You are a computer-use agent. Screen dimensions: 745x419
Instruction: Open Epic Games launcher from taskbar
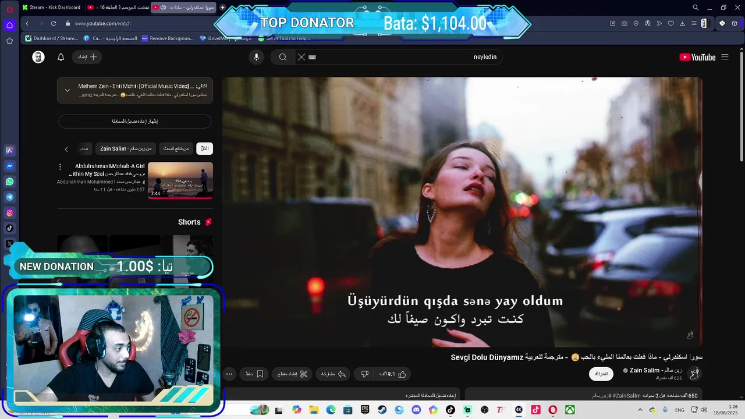(365, 410)
